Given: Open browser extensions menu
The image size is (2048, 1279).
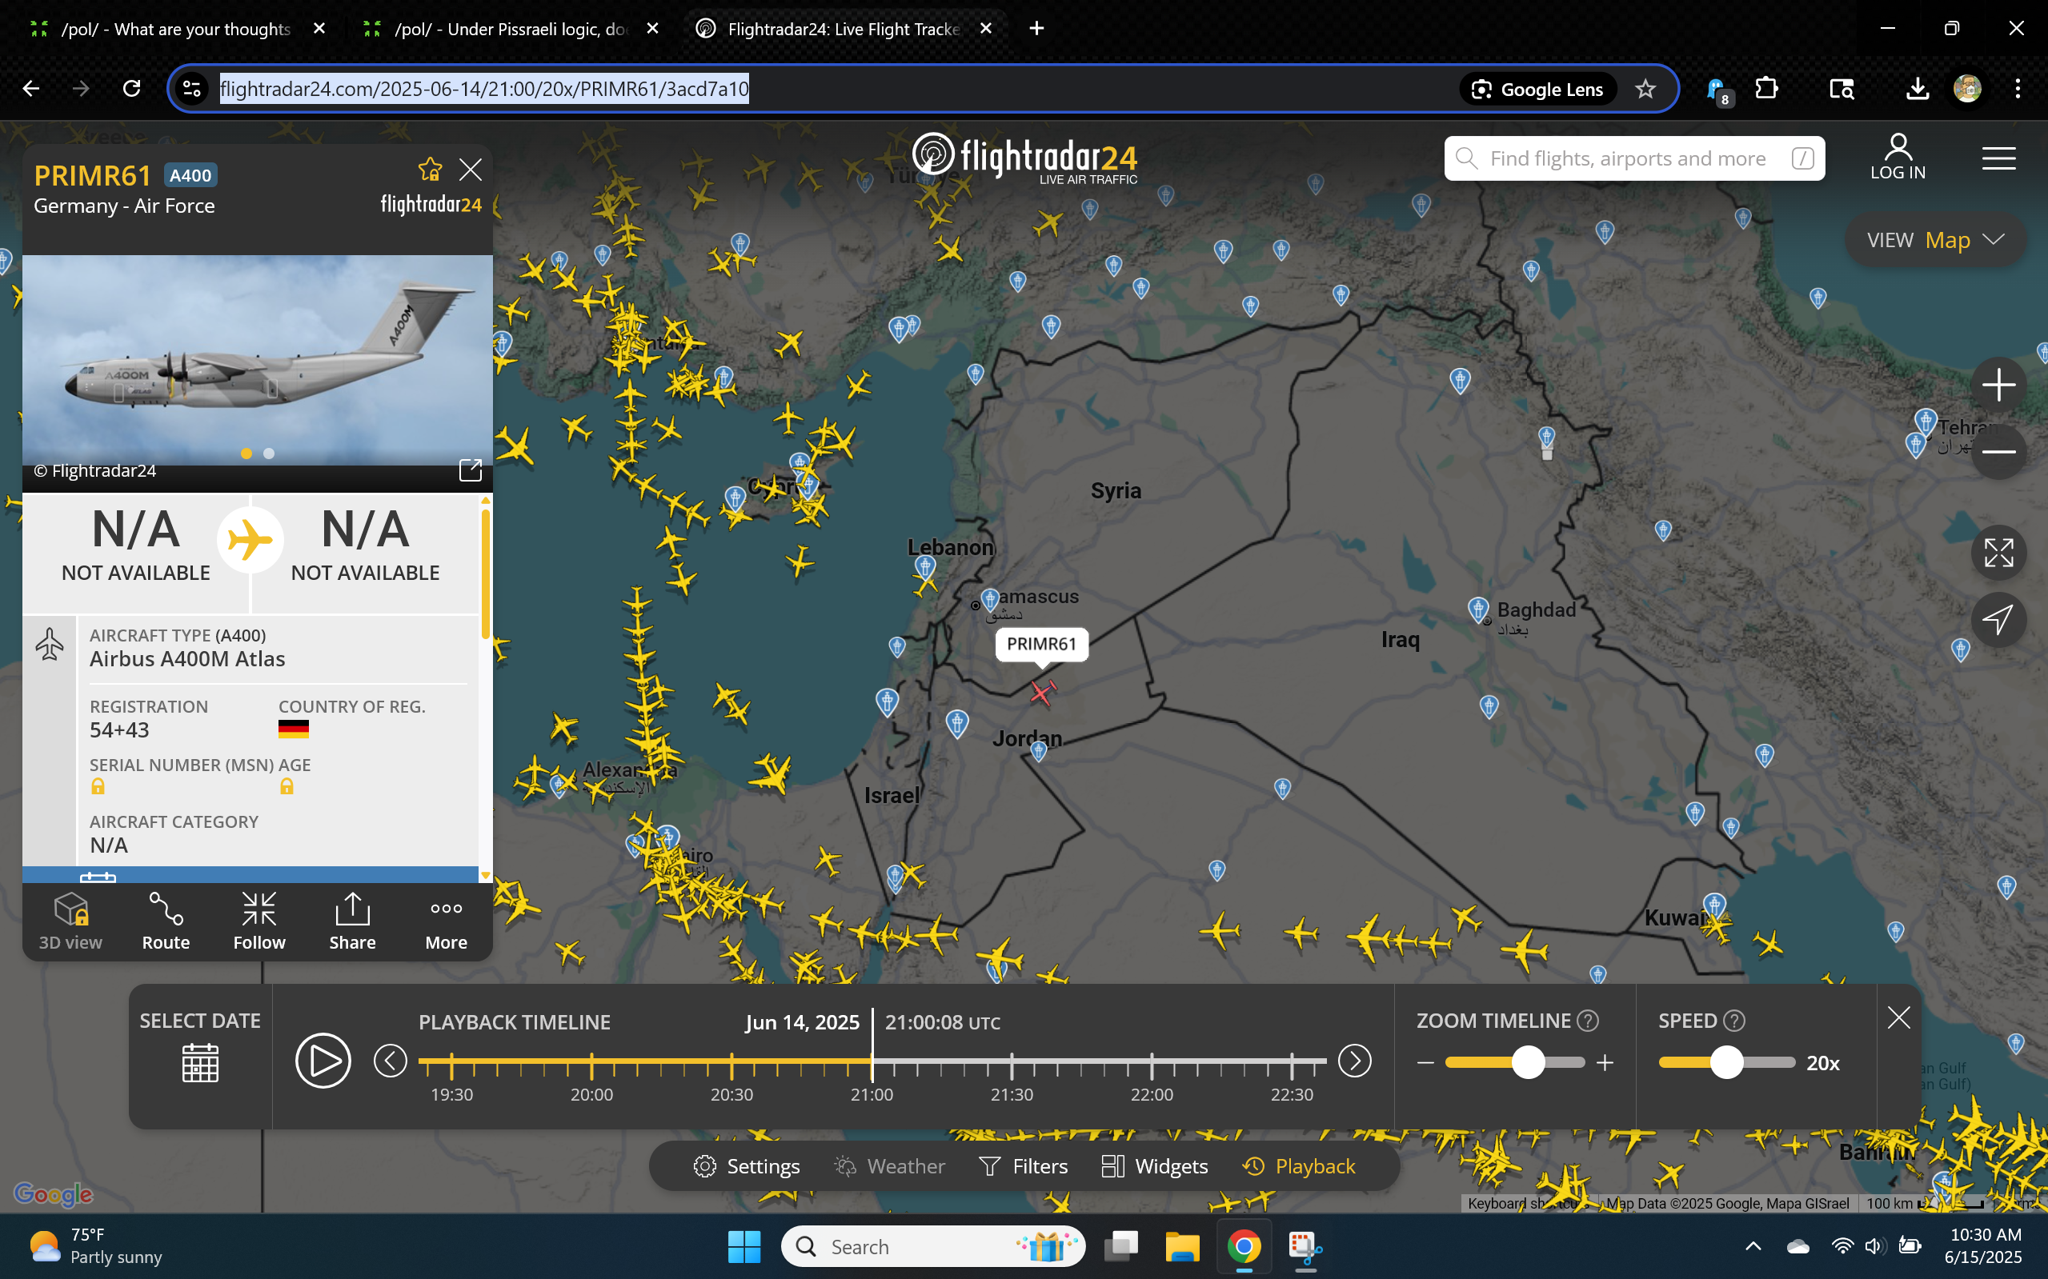Looking at the screenshot, I should 1766,89.
